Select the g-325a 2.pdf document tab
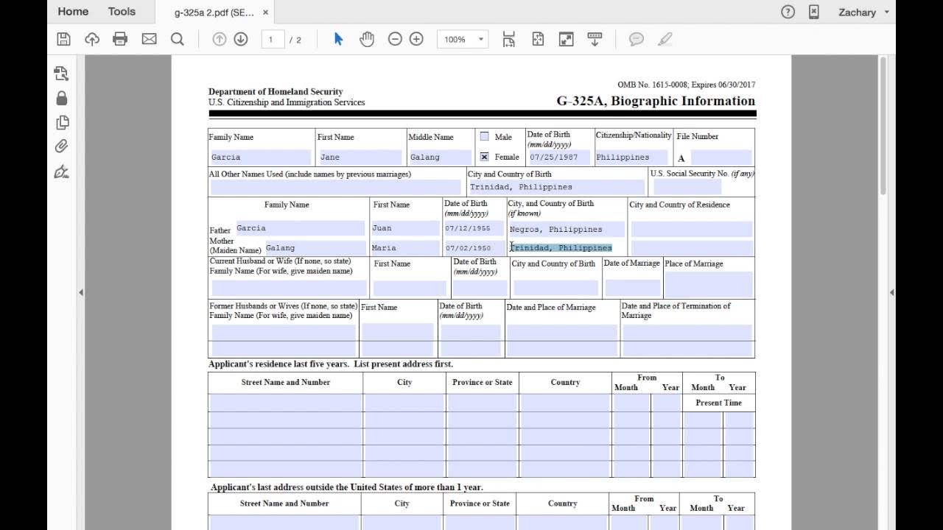Image resolution: width=943 pixels, height=530 pixels. [214, 13]
